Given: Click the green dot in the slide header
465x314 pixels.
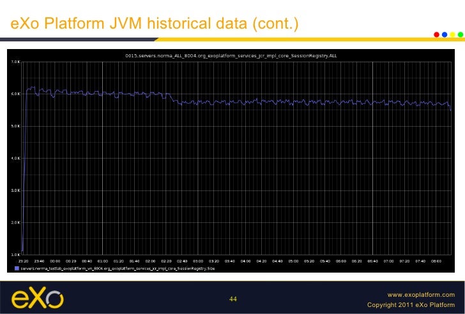Looking at the screenshot, I should point(461,34).
